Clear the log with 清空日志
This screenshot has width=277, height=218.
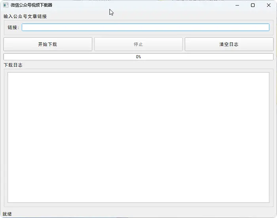click(x=229, y=44)
